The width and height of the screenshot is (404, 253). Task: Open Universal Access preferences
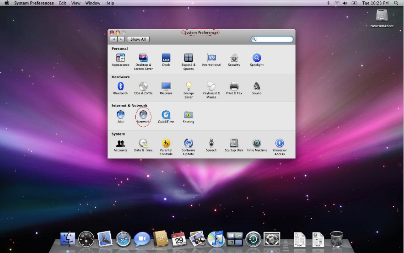[x=280, y=147]
